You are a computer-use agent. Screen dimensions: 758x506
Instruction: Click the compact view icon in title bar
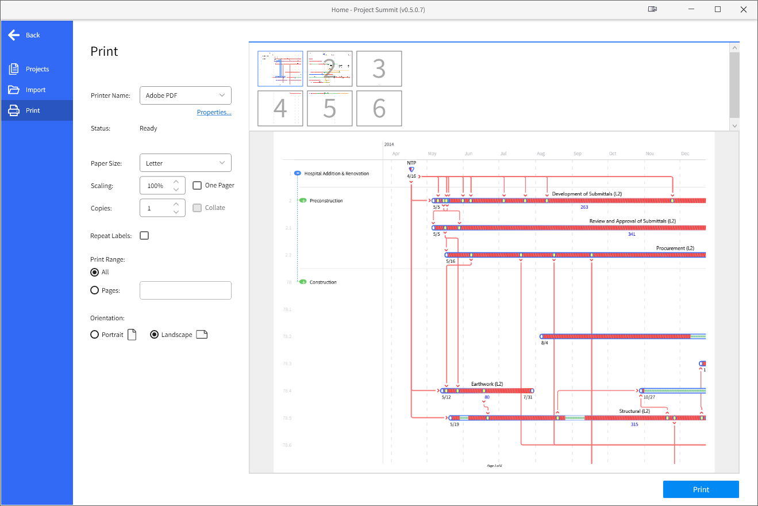[652, 9]
